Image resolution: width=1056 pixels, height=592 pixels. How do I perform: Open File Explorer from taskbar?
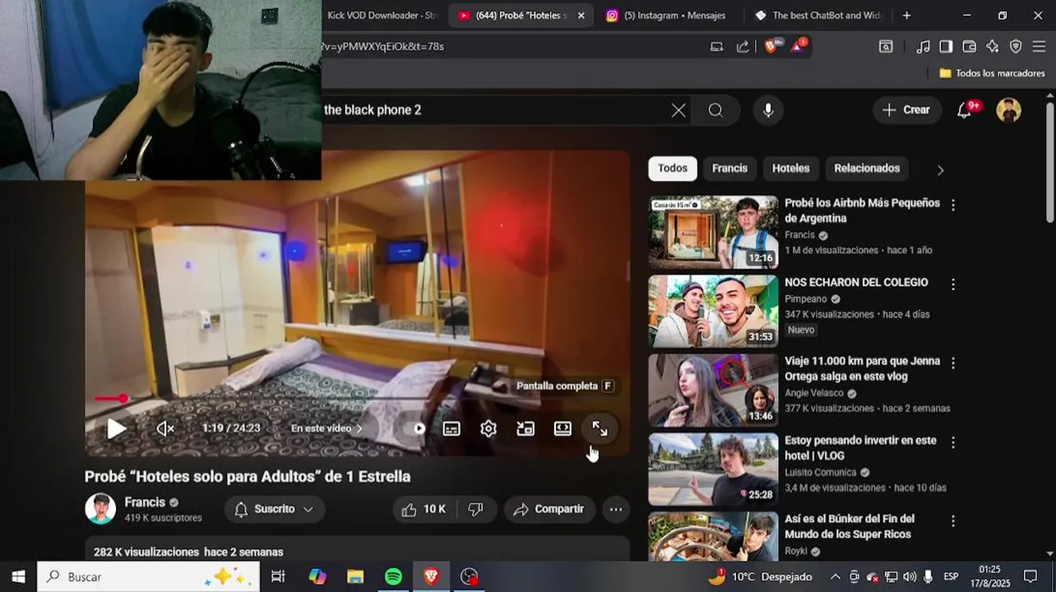354,576
